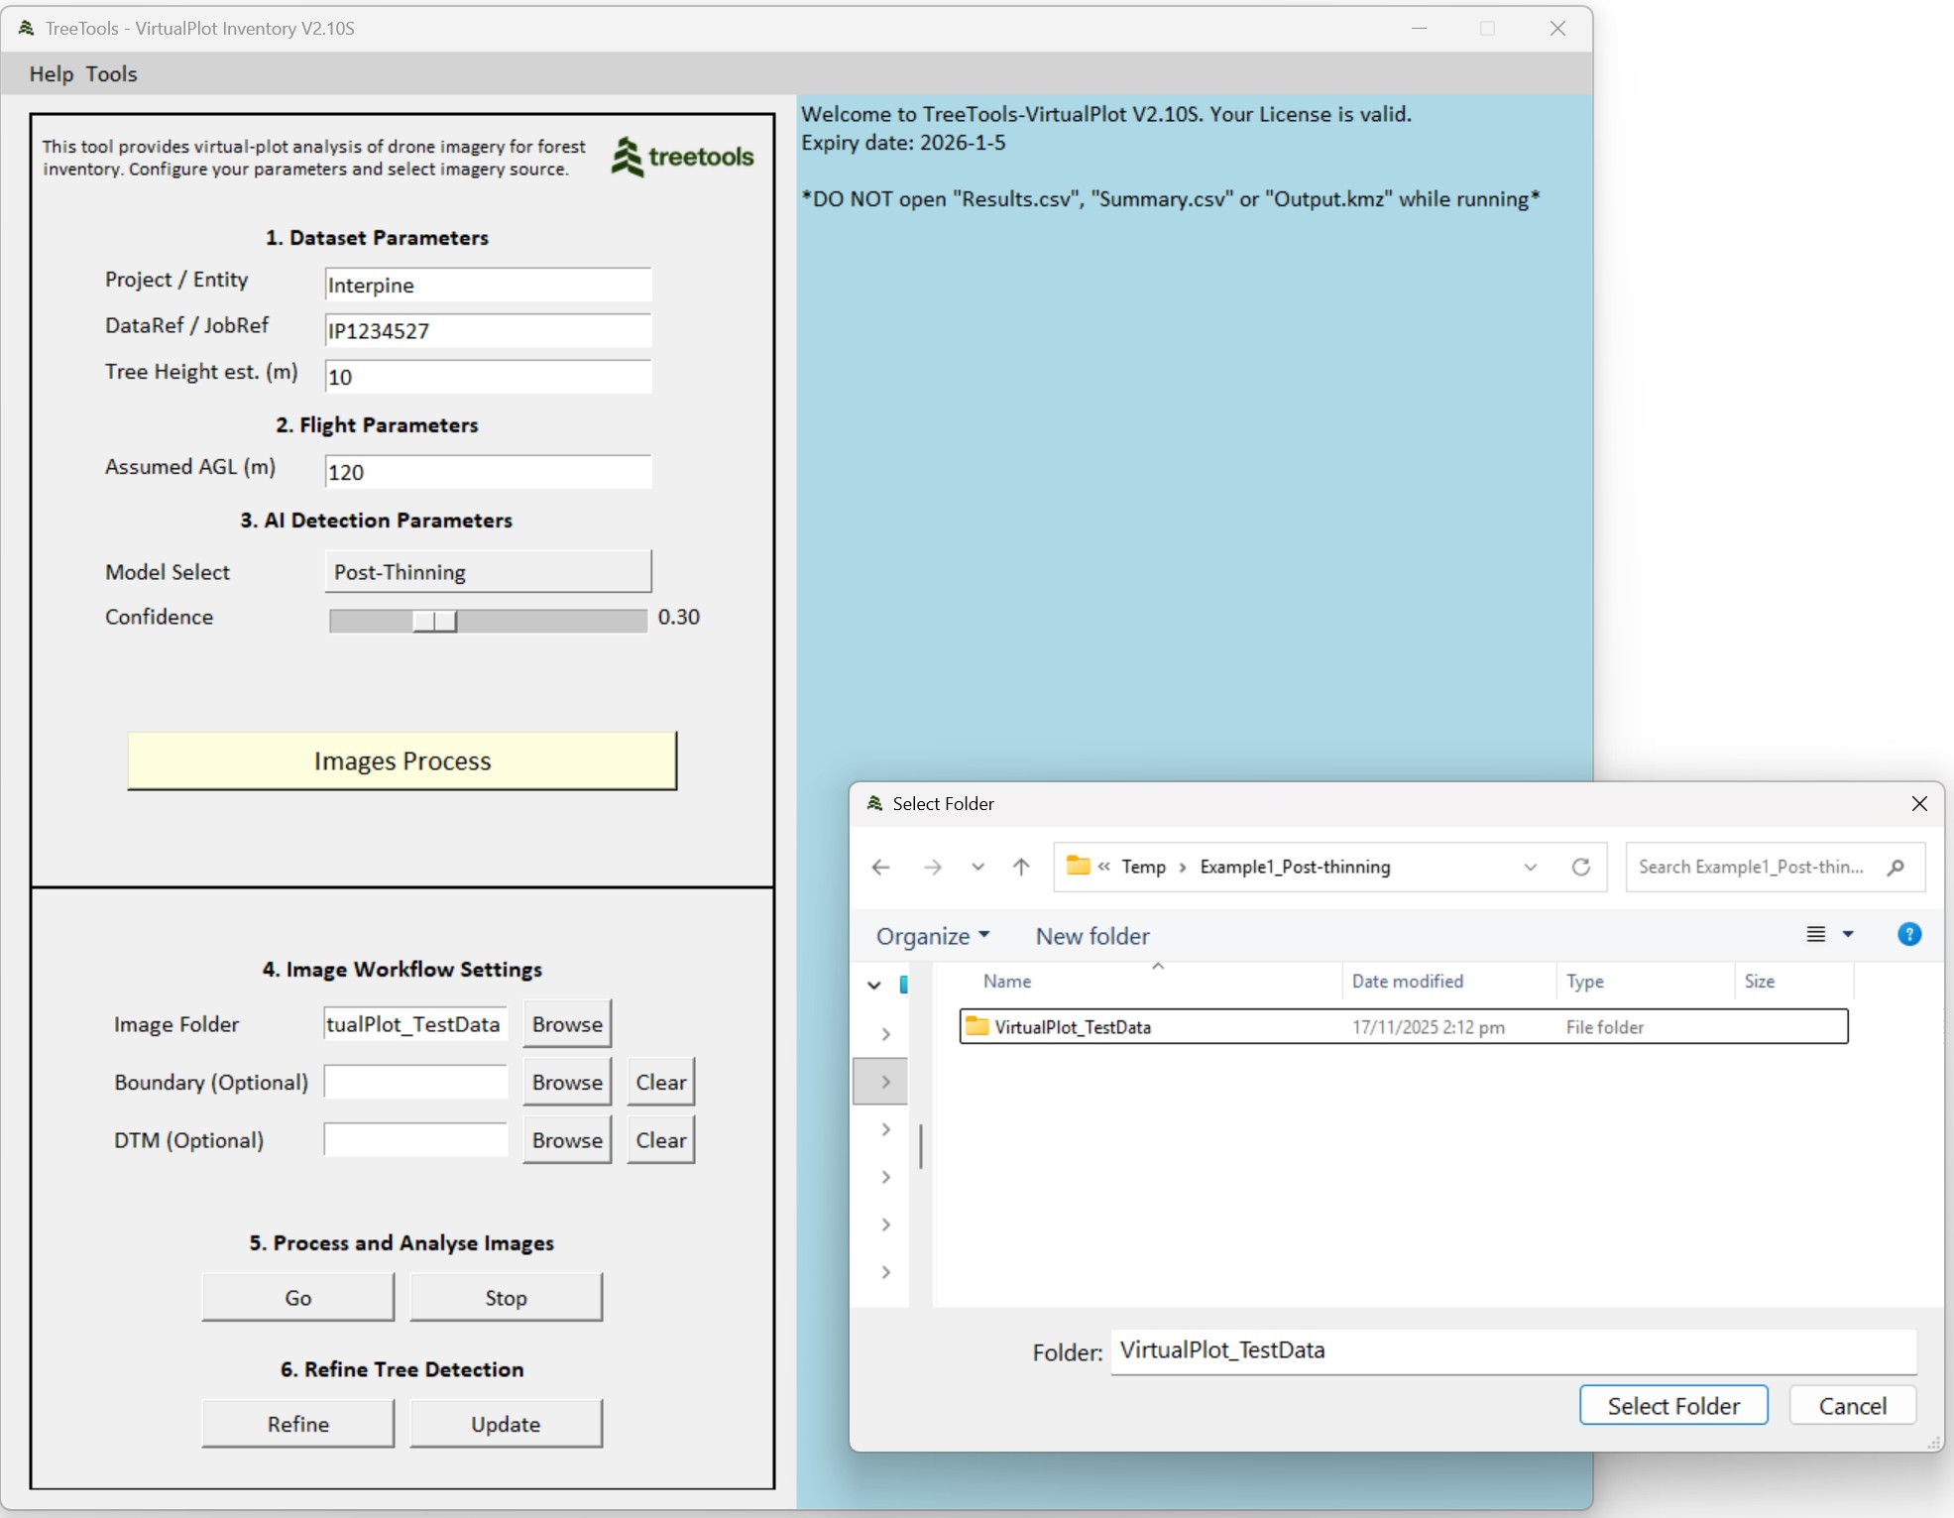
Task: Click the back arrow in Select Folder dialog
Action: point(880,868)
